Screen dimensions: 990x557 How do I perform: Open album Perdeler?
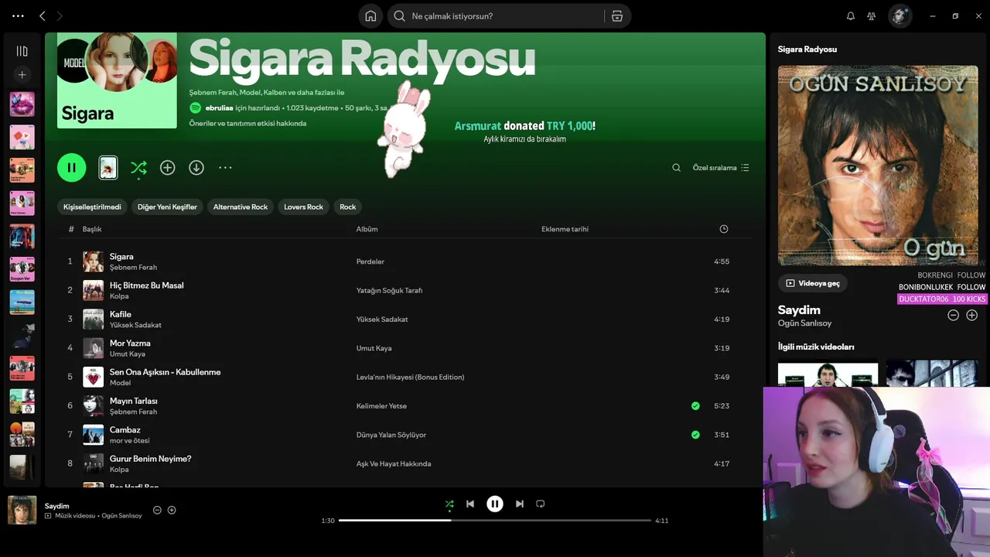(x=370, y=261)
